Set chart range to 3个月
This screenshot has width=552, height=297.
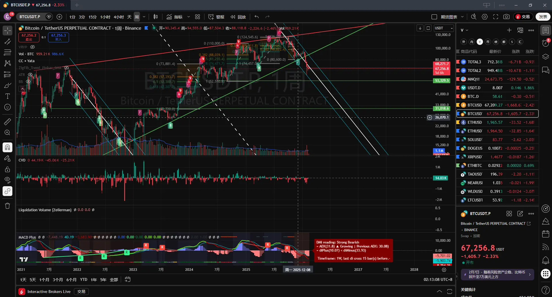58,279
